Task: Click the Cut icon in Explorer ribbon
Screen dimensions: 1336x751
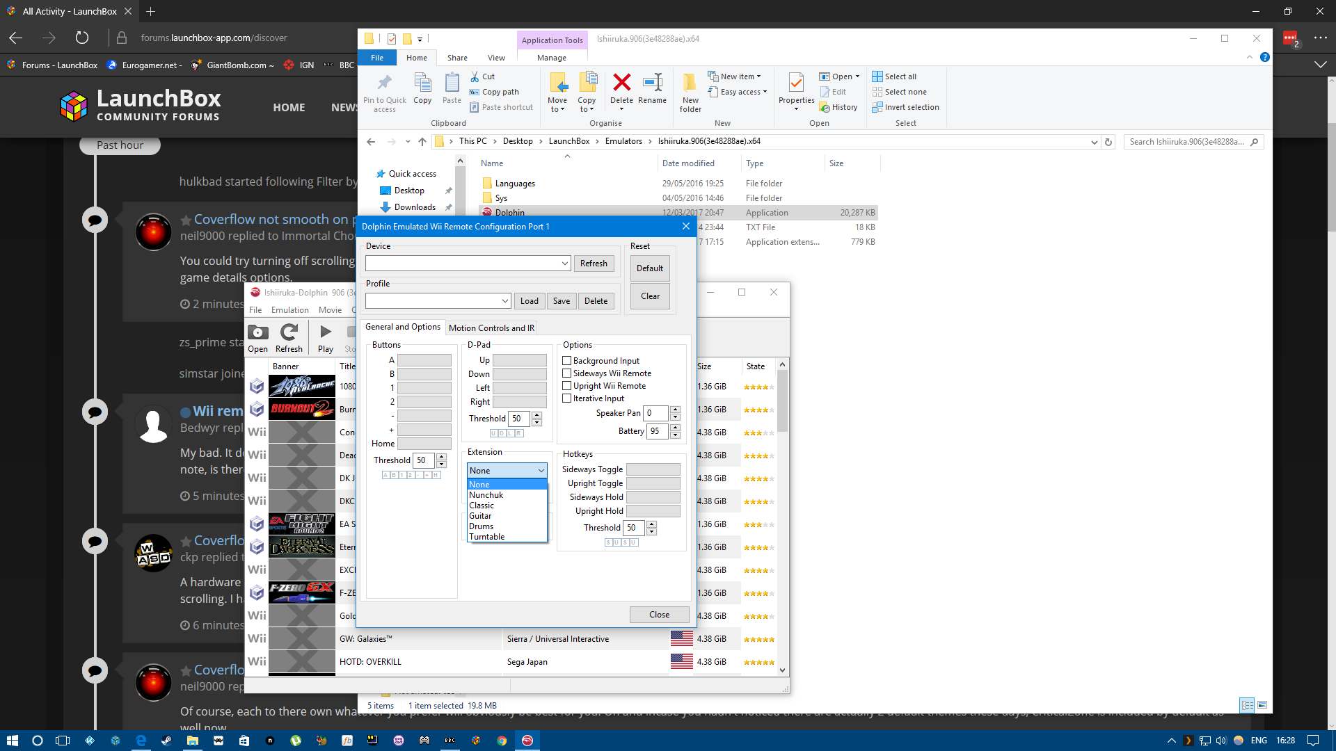Action: 475,76
